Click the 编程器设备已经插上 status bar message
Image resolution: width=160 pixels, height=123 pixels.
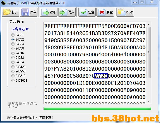pyautogui.click(x=30, y=117)
